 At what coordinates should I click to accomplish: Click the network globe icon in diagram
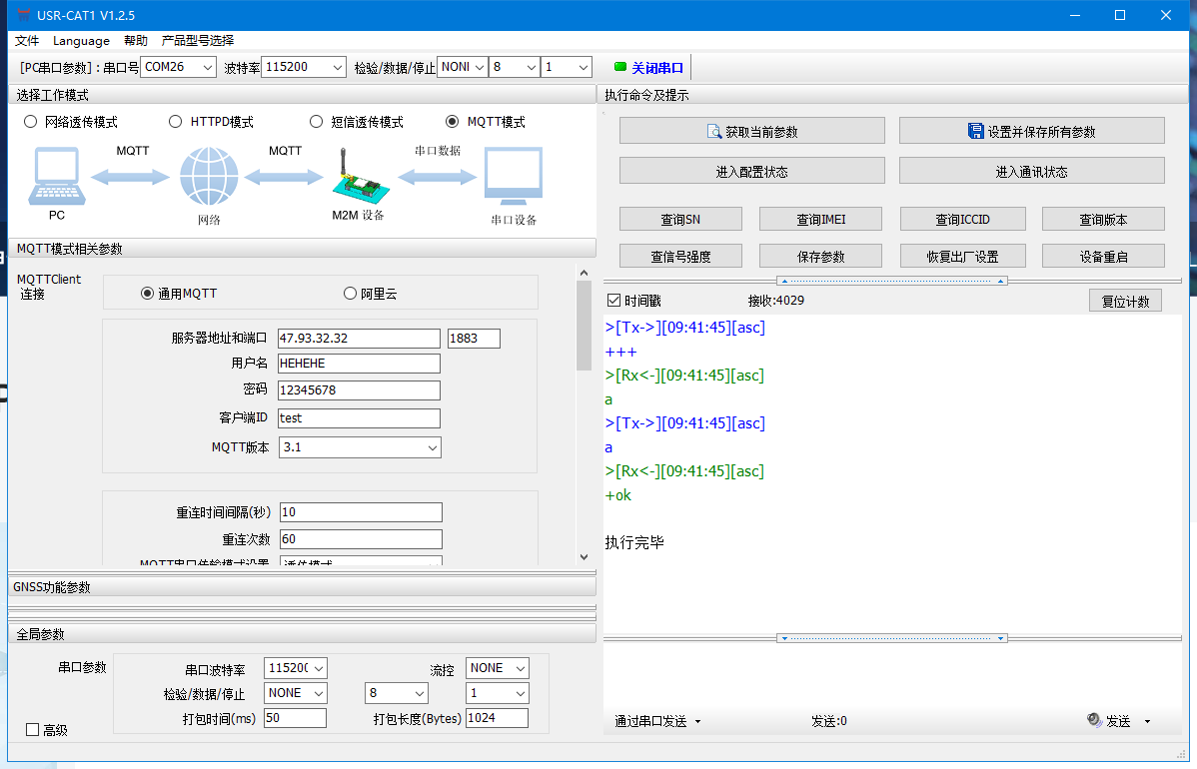(209, 177)
